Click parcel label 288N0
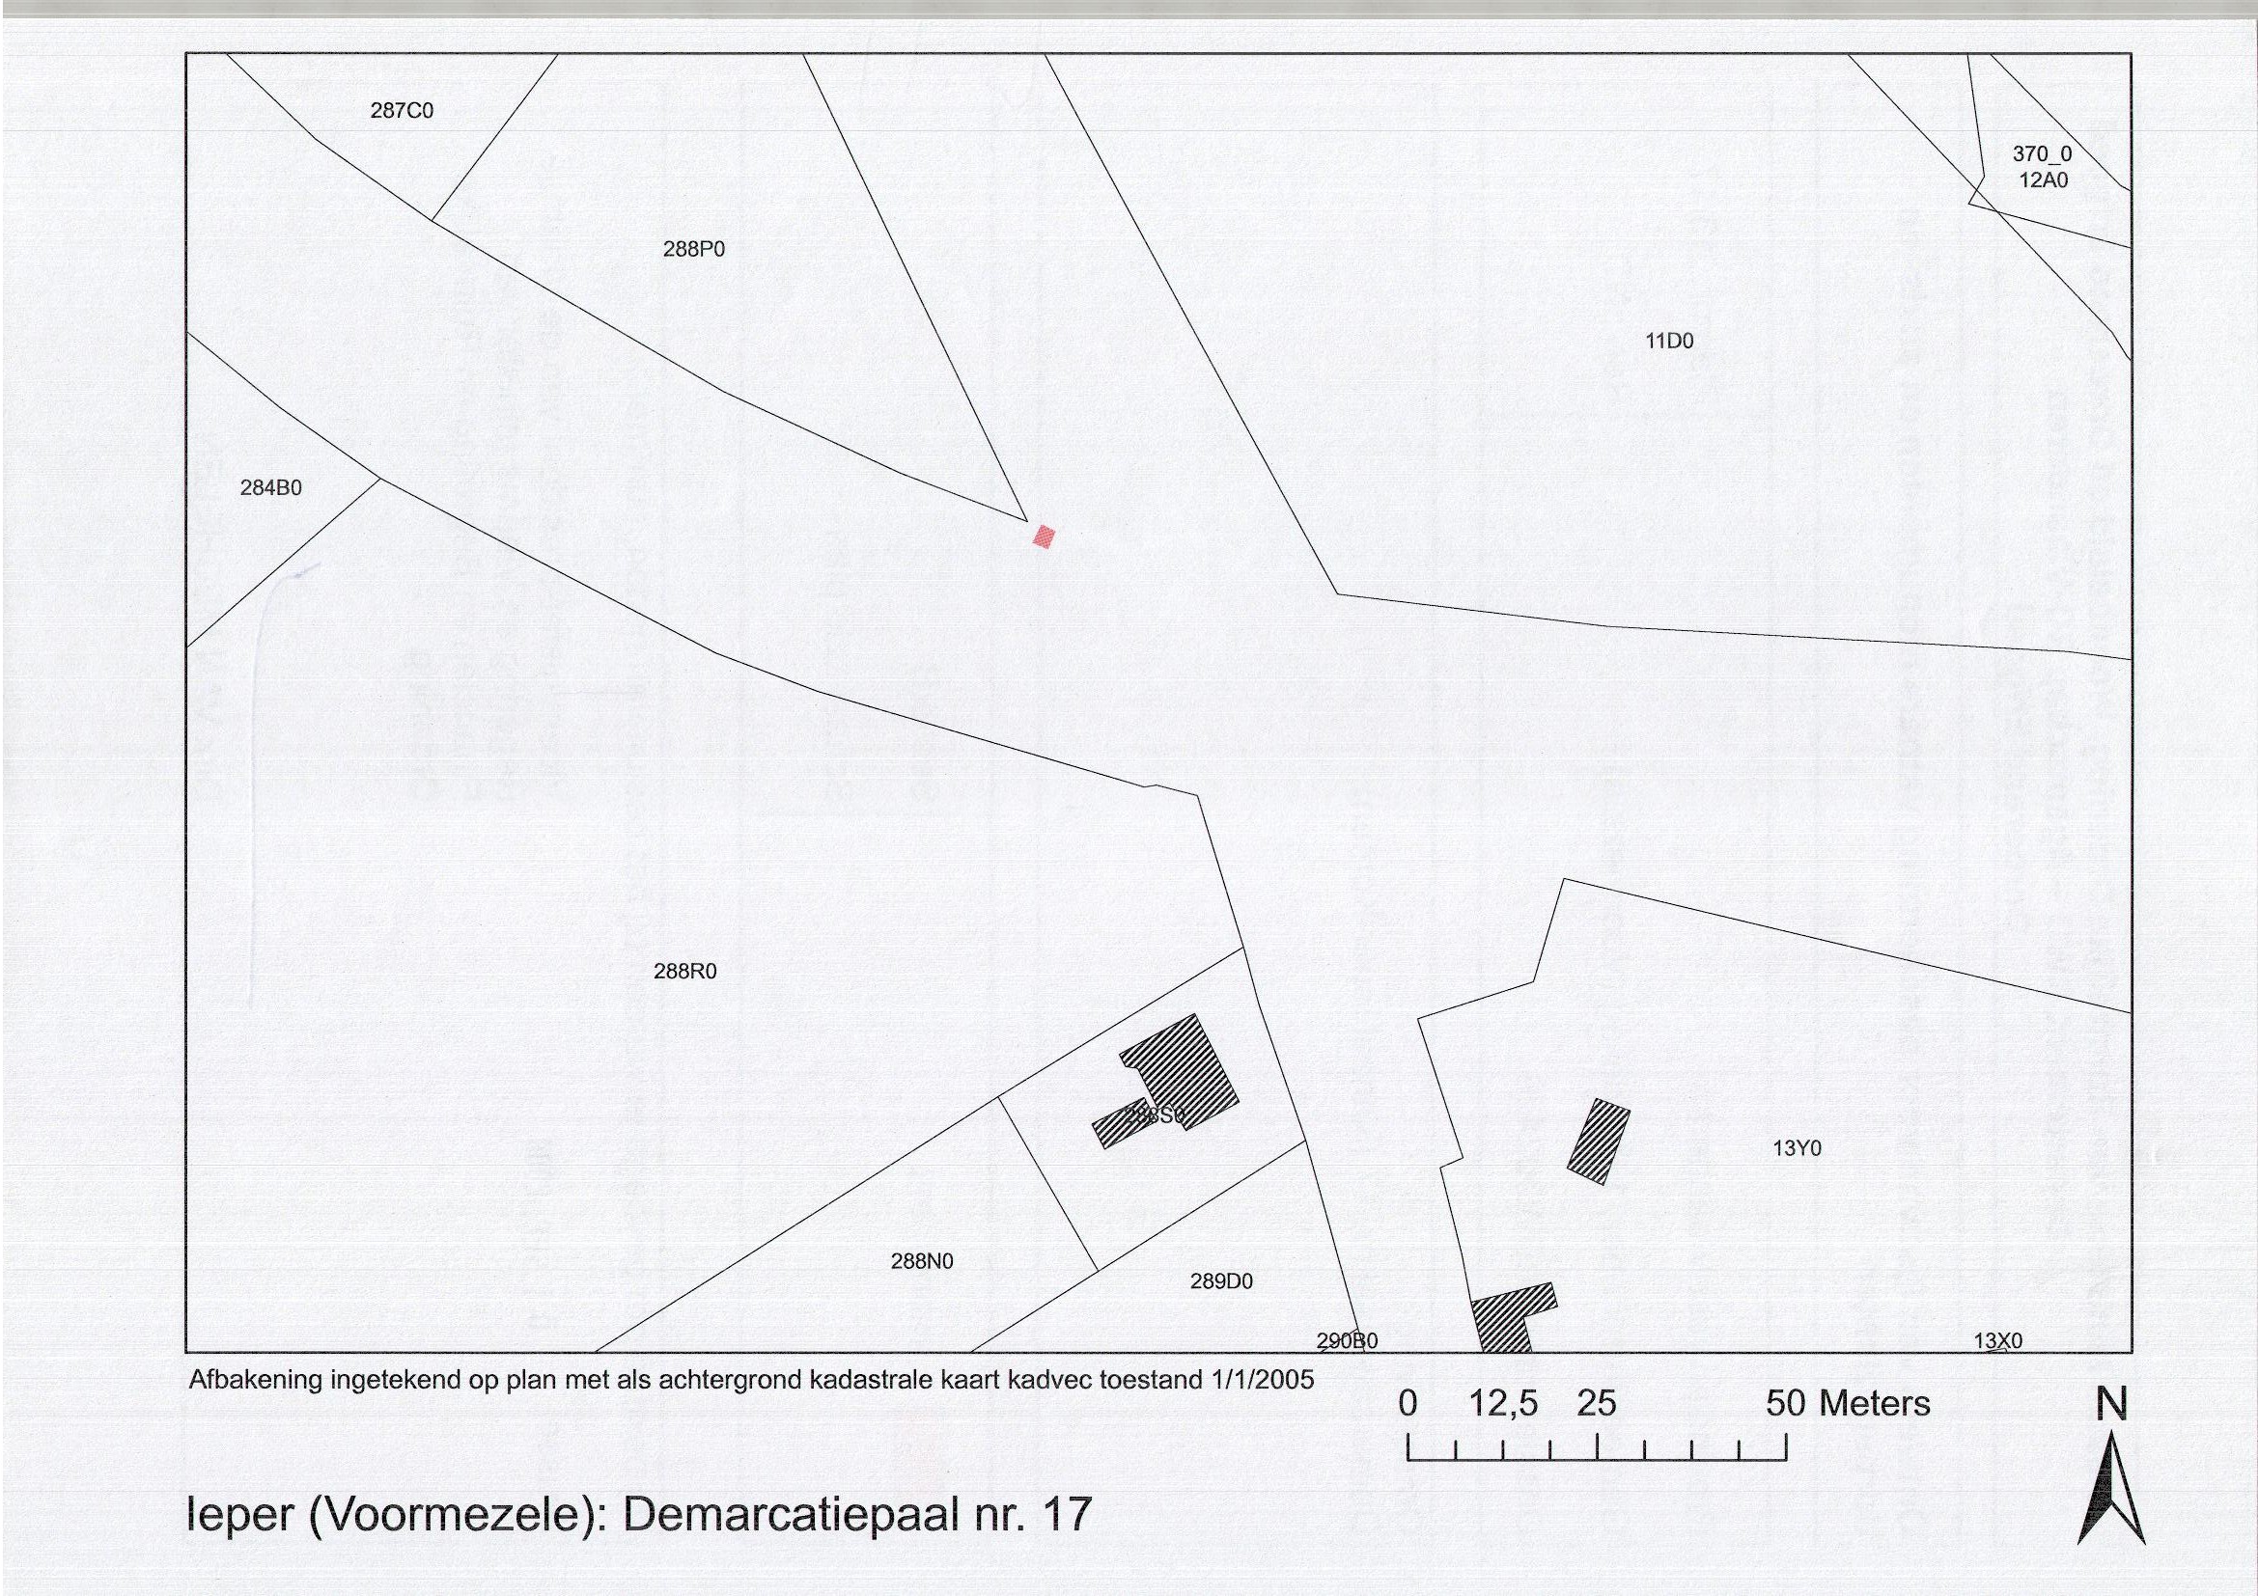 tap(922, 1261)
